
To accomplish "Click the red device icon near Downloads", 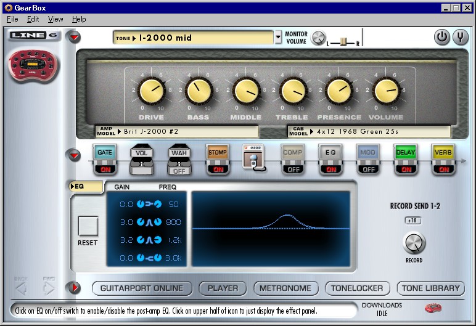I will click(x=433, y=308).
